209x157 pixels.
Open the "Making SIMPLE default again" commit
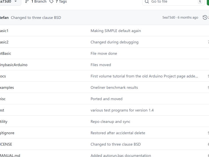pos(116,31)
